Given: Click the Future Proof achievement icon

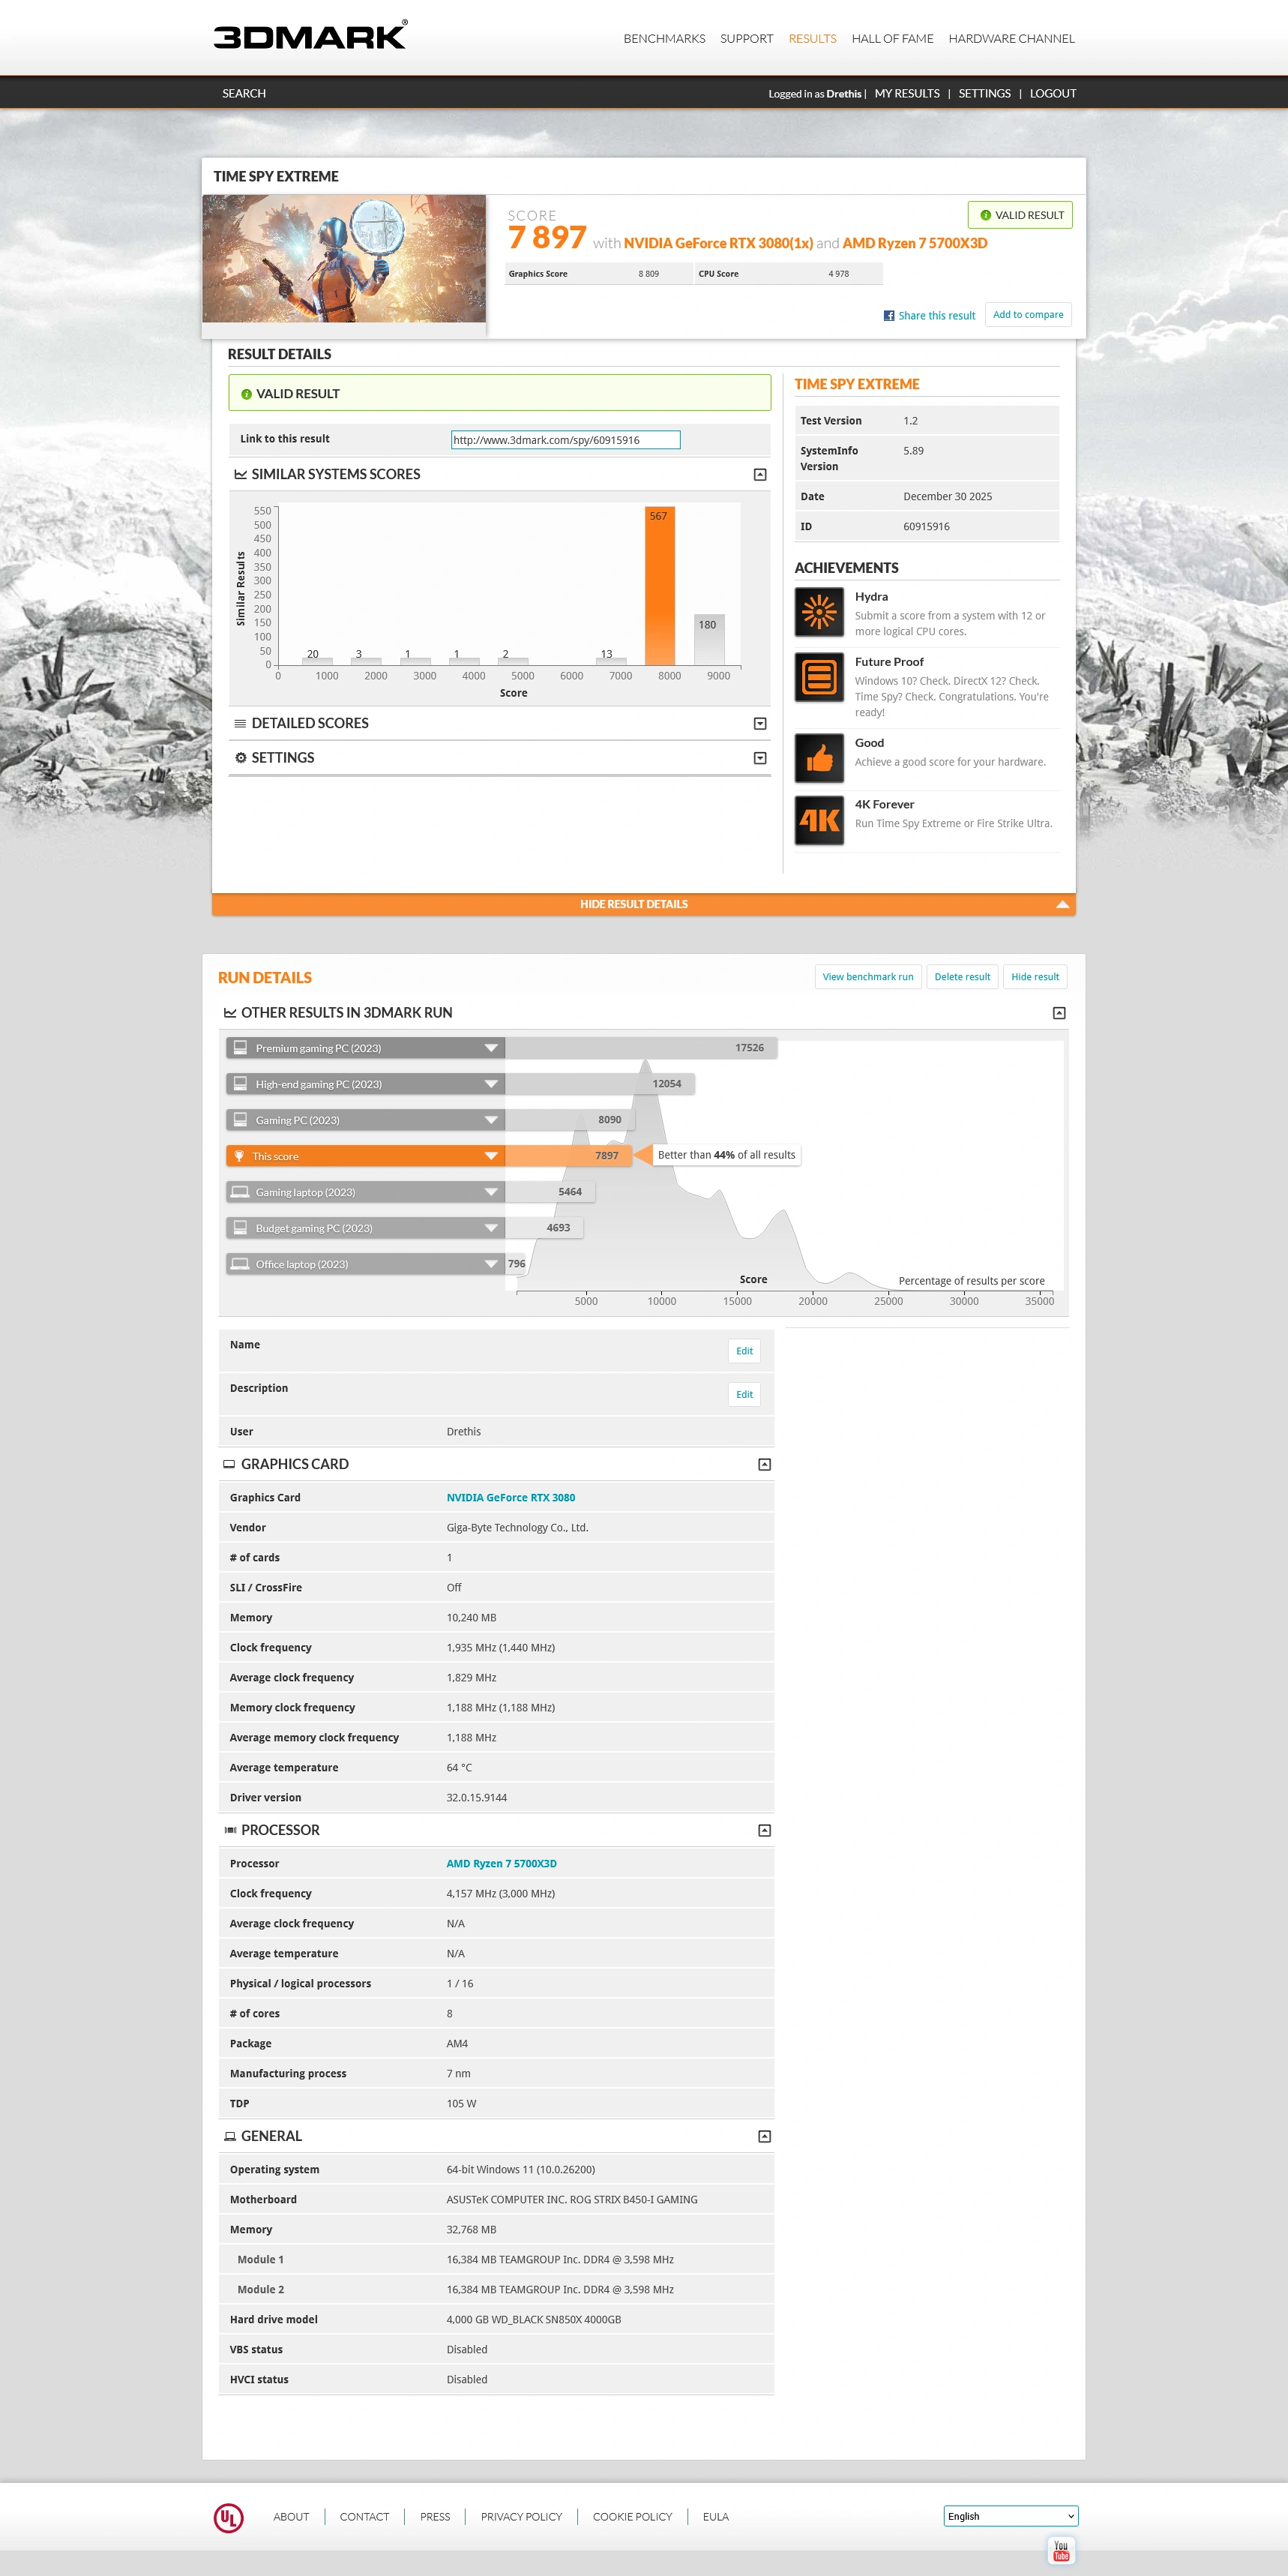Looking at the screenshot, I should [x=819, y=677].
